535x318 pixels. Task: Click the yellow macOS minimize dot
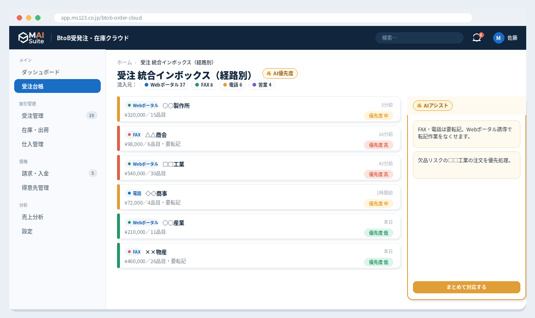(x=28, y=18)
